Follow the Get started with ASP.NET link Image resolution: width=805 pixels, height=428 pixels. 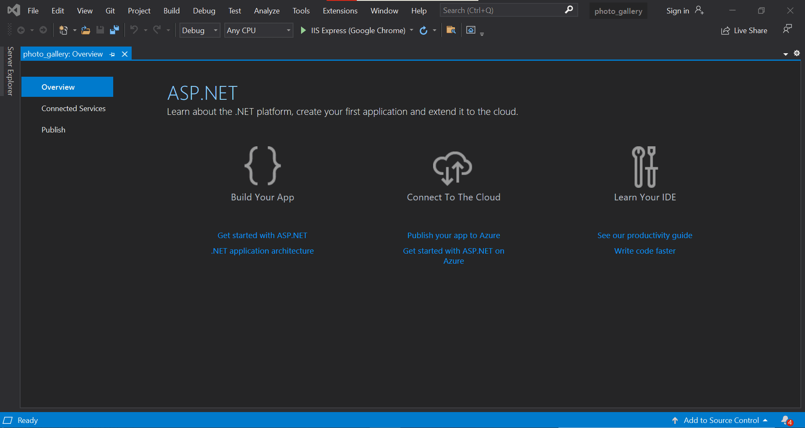(x=262, y=236)
